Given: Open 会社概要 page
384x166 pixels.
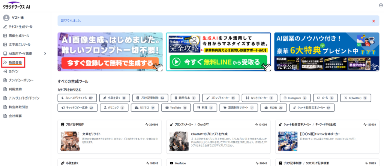Looking at the screenshot, I should pos(15,116).
